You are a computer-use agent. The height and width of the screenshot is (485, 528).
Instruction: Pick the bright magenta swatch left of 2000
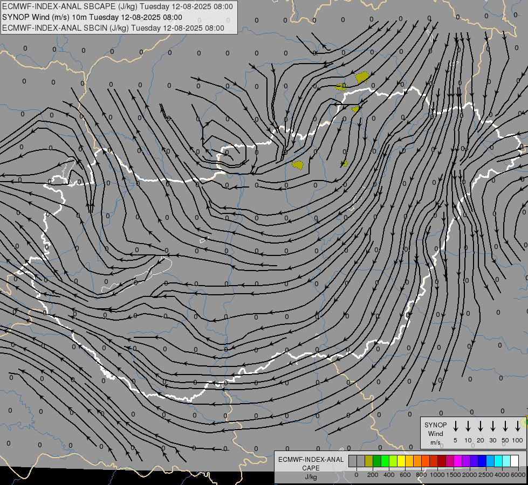[x=458, y=461]
